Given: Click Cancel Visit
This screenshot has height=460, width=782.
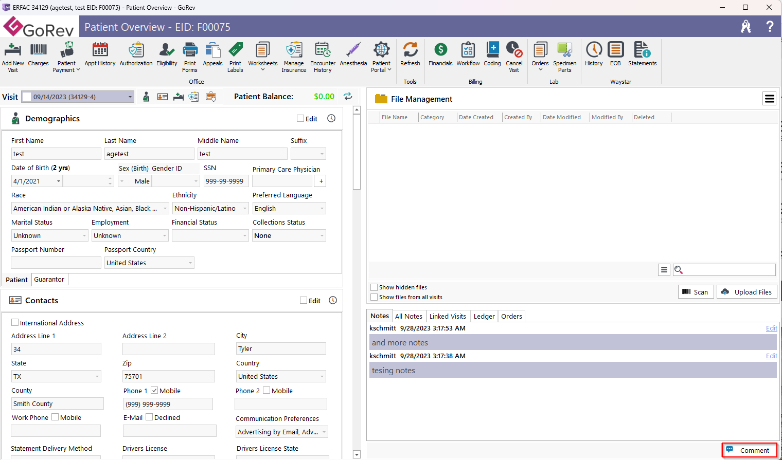Looking at the screenshot, I should [514, 57].
